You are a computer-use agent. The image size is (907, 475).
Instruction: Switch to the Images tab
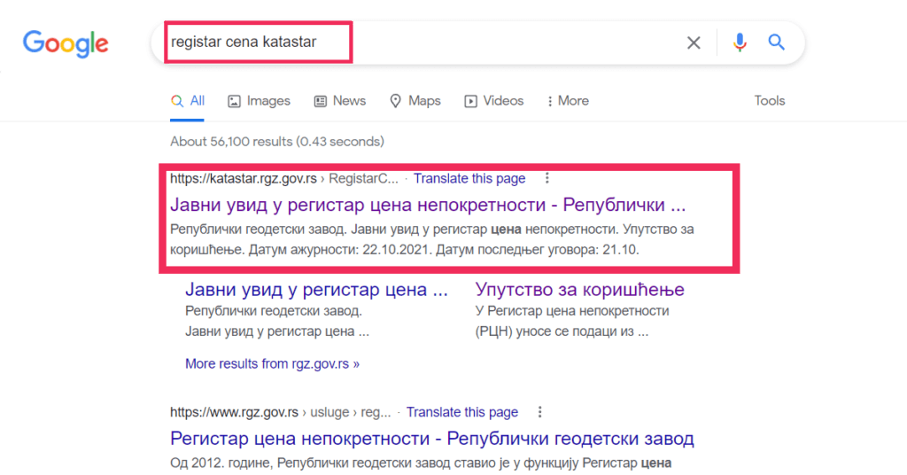click(x=260, y=101)
